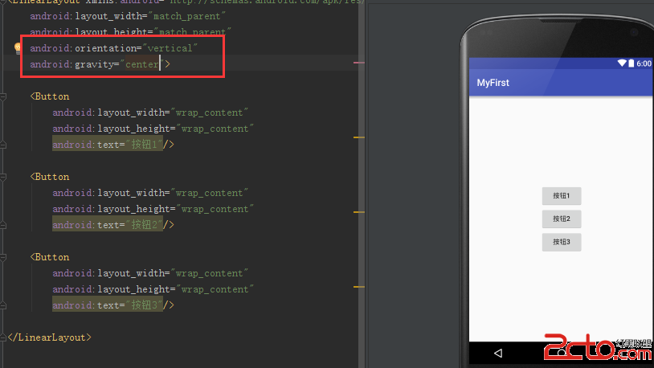Click the "vertical" orientation value

(170, 48)
